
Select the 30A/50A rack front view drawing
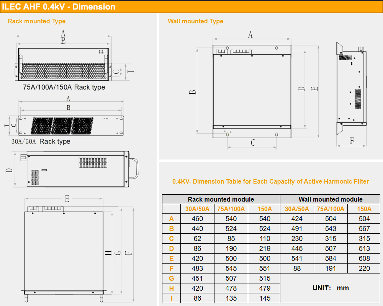coord(71,126)
